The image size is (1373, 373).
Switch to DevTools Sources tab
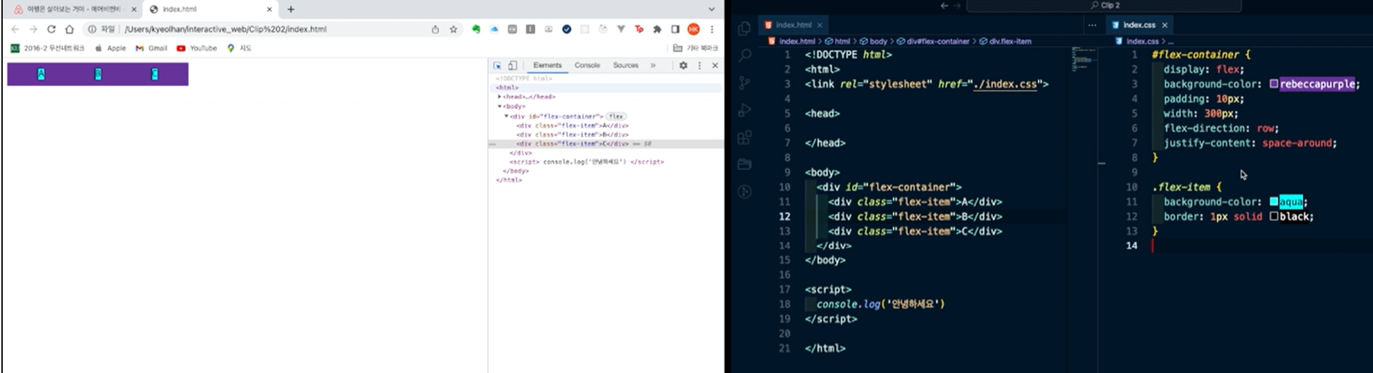(x=625, y=65)
